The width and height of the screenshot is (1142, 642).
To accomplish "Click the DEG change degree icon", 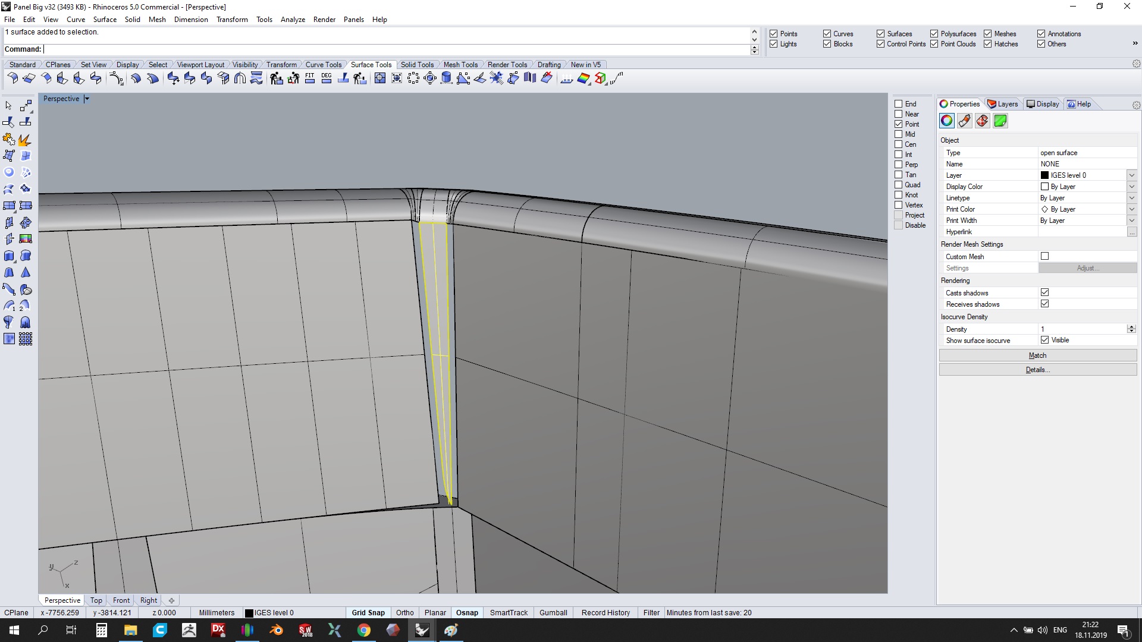I will click(x=327, y=78).
